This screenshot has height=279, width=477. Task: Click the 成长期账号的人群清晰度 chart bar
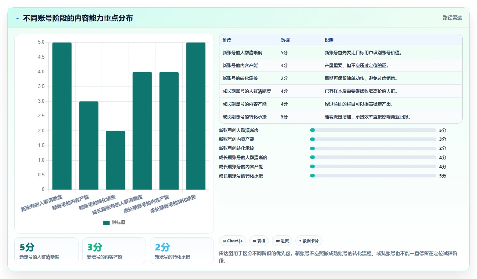(142, 131)
